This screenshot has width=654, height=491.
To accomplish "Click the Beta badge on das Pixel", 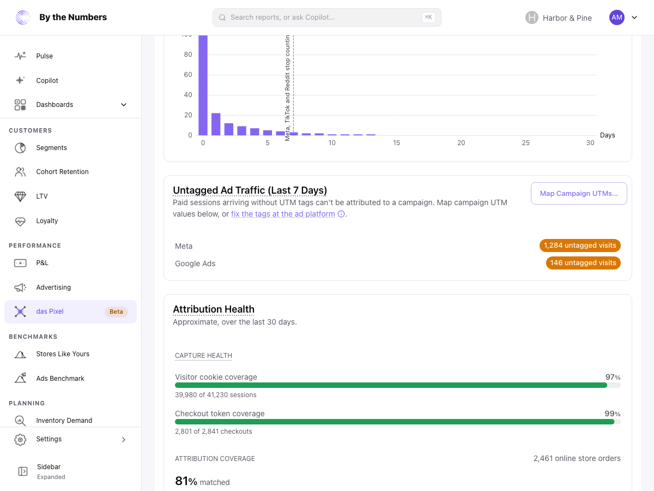I will coord(116,312).
